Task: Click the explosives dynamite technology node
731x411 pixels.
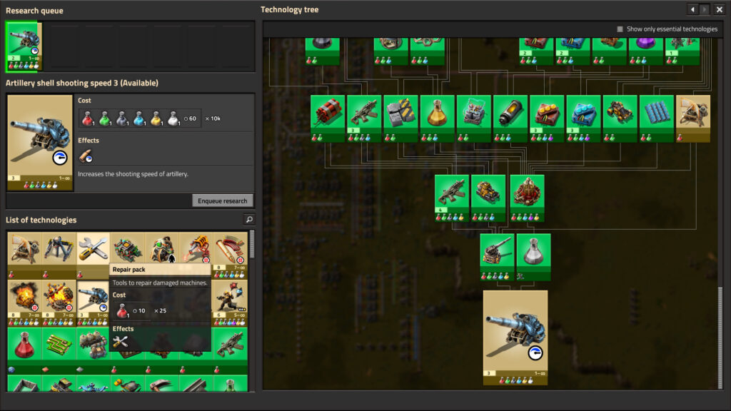Action: pyautogui.click(x=328, y=114)
